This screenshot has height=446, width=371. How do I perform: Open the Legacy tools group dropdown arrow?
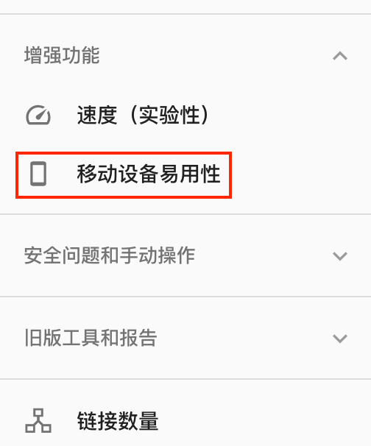click(x=340, y=339)
